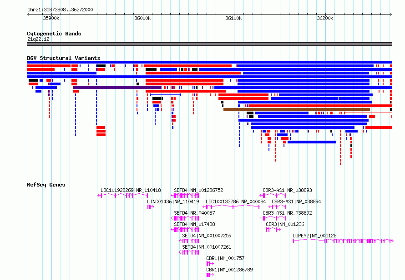
Task: Click the CBR1 NM_001286789 transcript glyph
Action: click(210, 275)
